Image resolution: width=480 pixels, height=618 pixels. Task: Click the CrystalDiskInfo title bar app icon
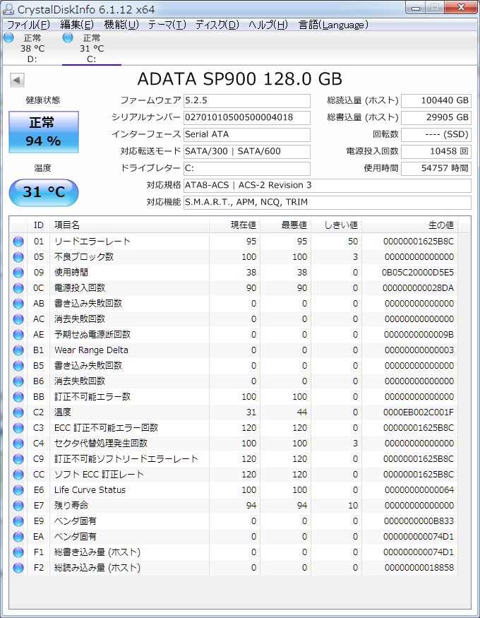pos(8,8)
